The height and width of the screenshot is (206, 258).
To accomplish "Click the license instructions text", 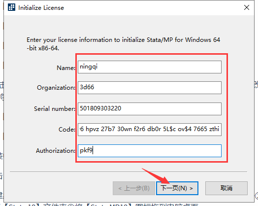I will coord(123,44).
